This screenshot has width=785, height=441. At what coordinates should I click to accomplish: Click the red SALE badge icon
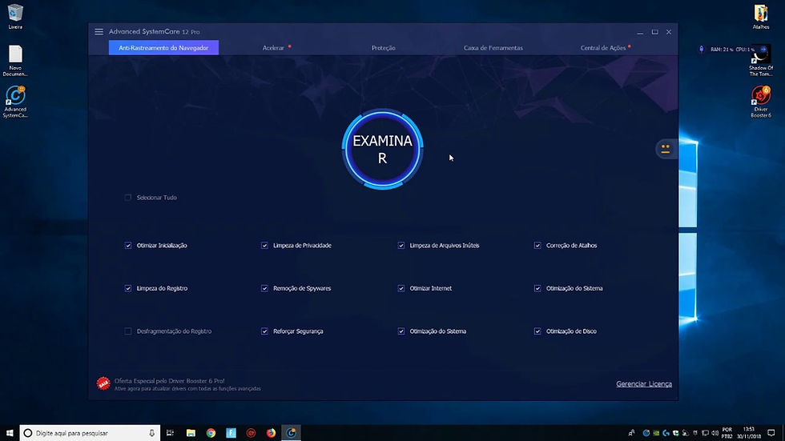click(x=103, y=383)
